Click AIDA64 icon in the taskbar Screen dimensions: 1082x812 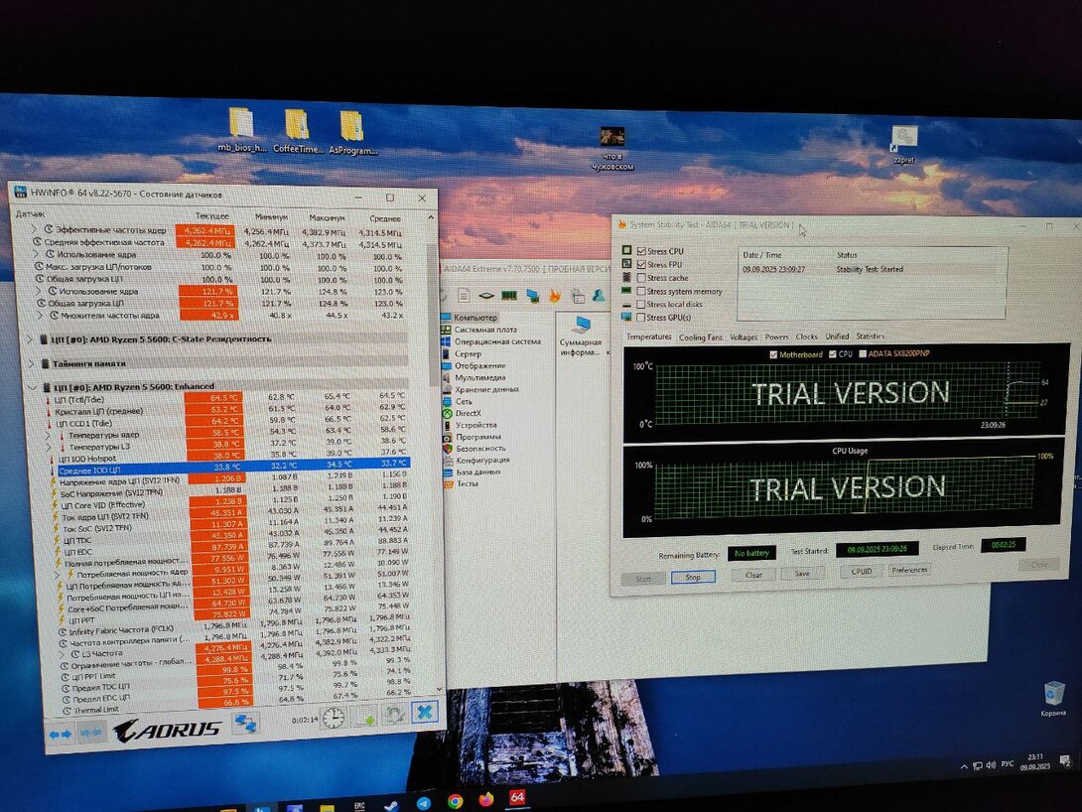pos(517,797)
